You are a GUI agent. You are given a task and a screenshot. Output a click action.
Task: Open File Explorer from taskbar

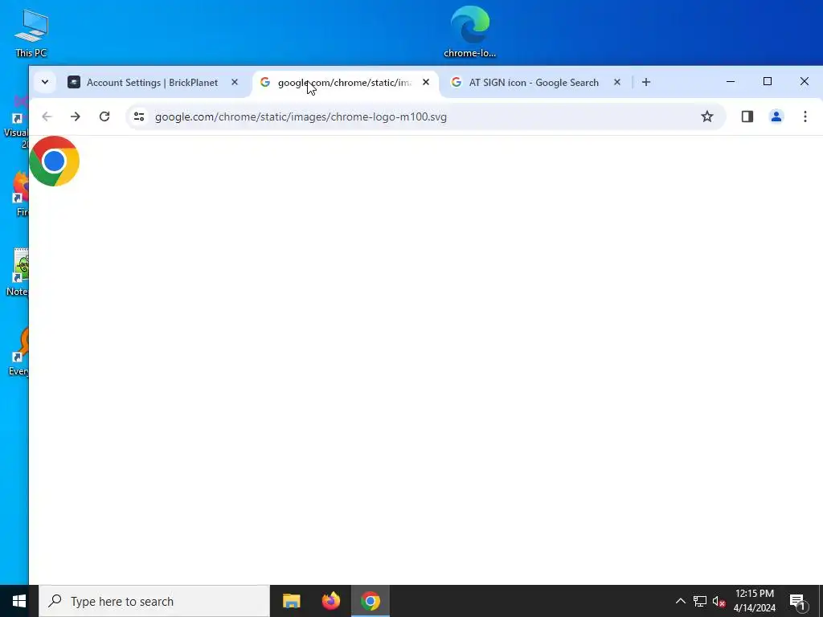click(x=291, y=601)
